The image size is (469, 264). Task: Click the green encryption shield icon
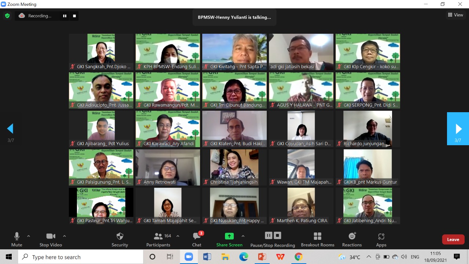tap(7, 16)
